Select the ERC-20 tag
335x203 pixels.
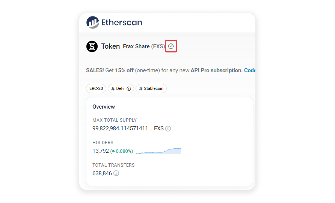point(96,89)
